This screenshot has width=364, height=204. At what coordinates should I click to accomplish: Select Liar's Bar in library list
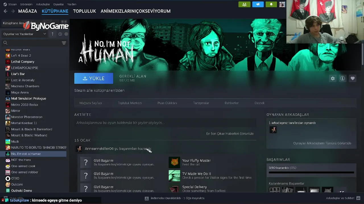(18, 74)
